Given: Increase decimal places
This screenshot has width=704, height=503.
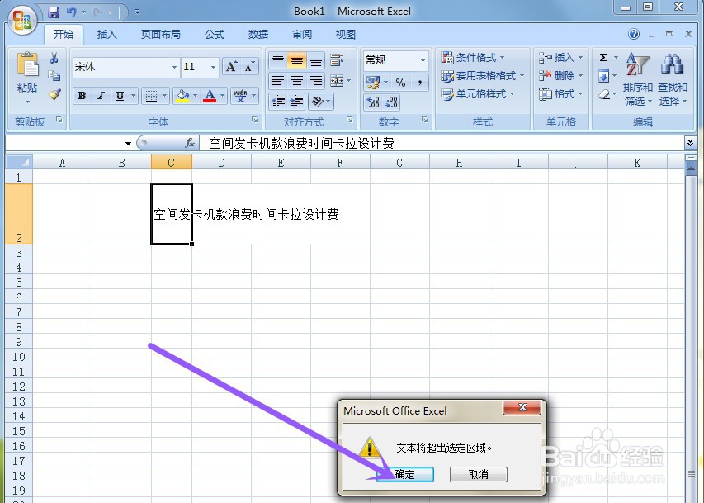Looking at the screenshot, I should click(373, 102).
